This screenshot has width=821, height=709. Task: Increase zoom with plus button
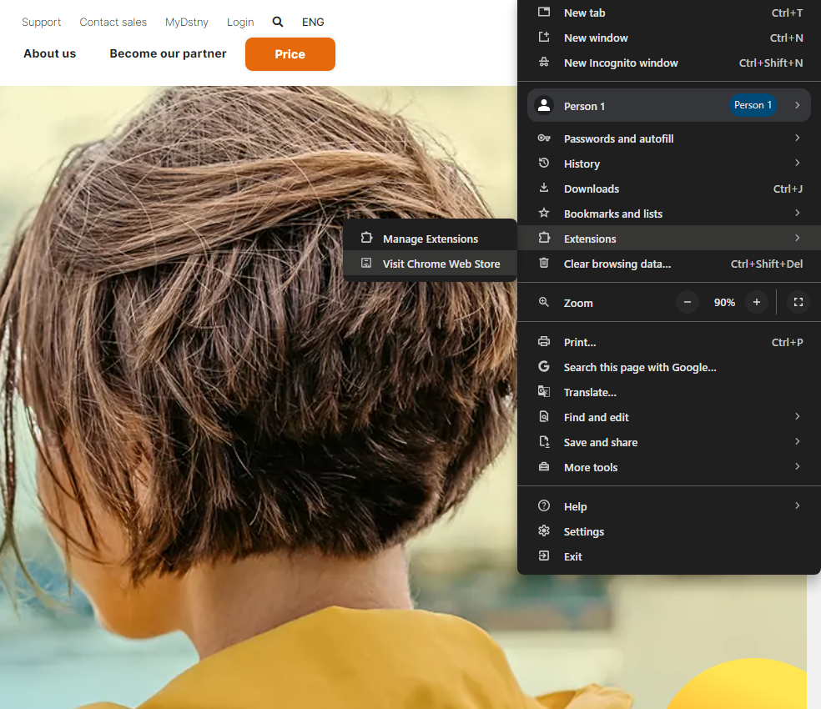click(757, 302)
